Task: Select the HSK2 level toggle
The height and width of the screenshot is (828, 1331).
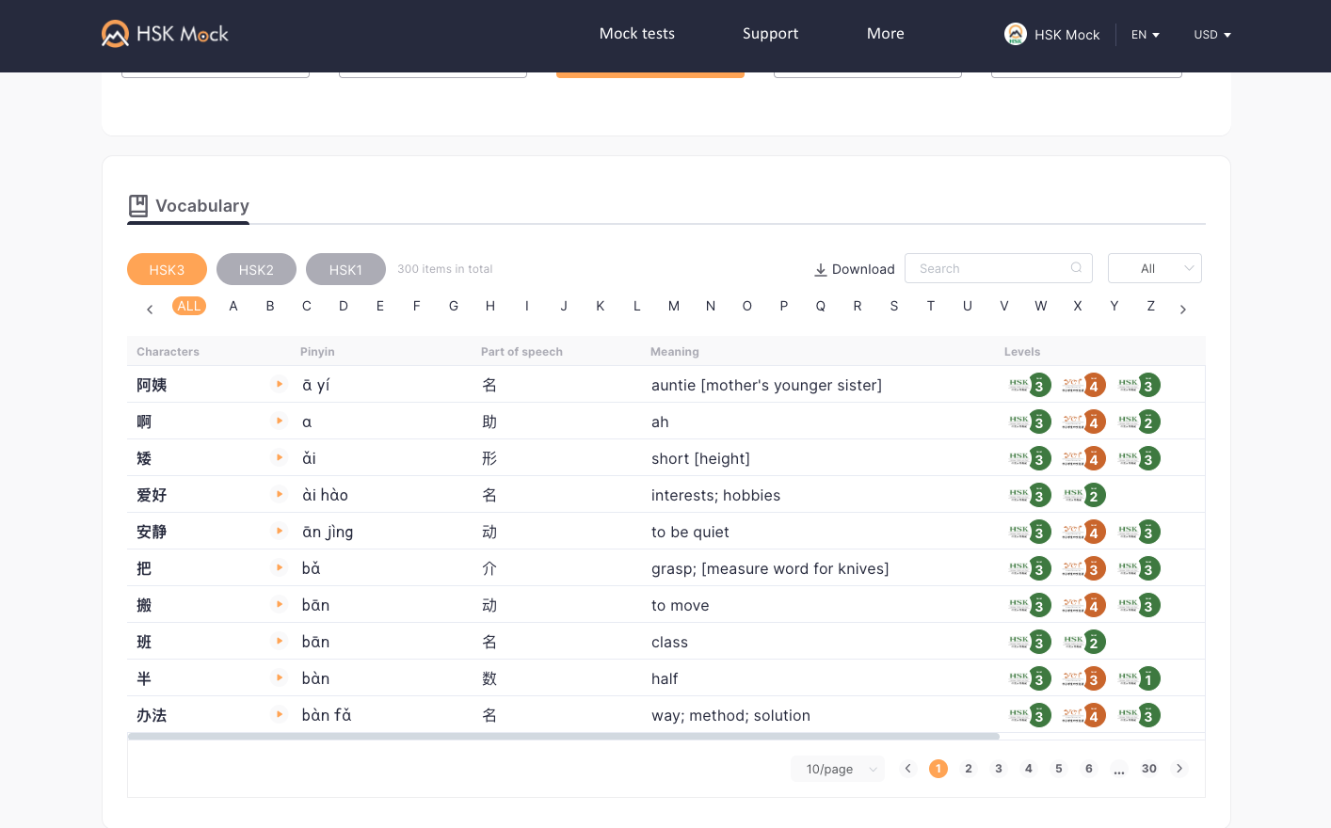Action: pyautogui.click(x=256, y=269)
